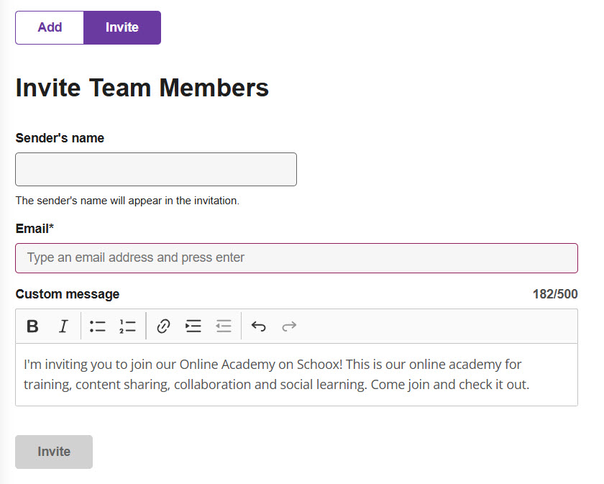Click the 182/500 character counter

[554, 294]
